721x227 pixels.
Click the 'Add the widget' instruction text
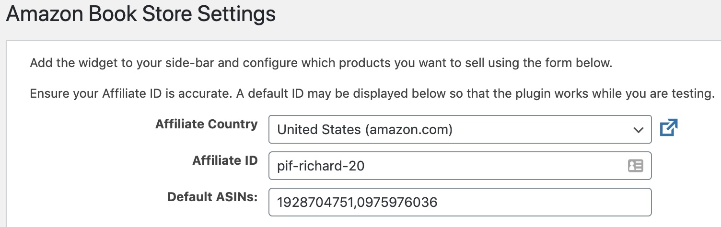(321, 63)
